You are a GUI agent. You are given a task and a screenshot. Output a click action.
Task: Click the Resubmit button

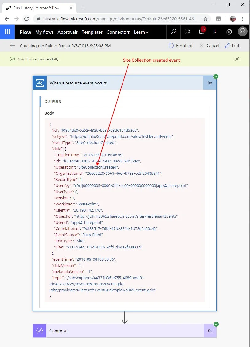pyautogui.click(x=181, y=46)
